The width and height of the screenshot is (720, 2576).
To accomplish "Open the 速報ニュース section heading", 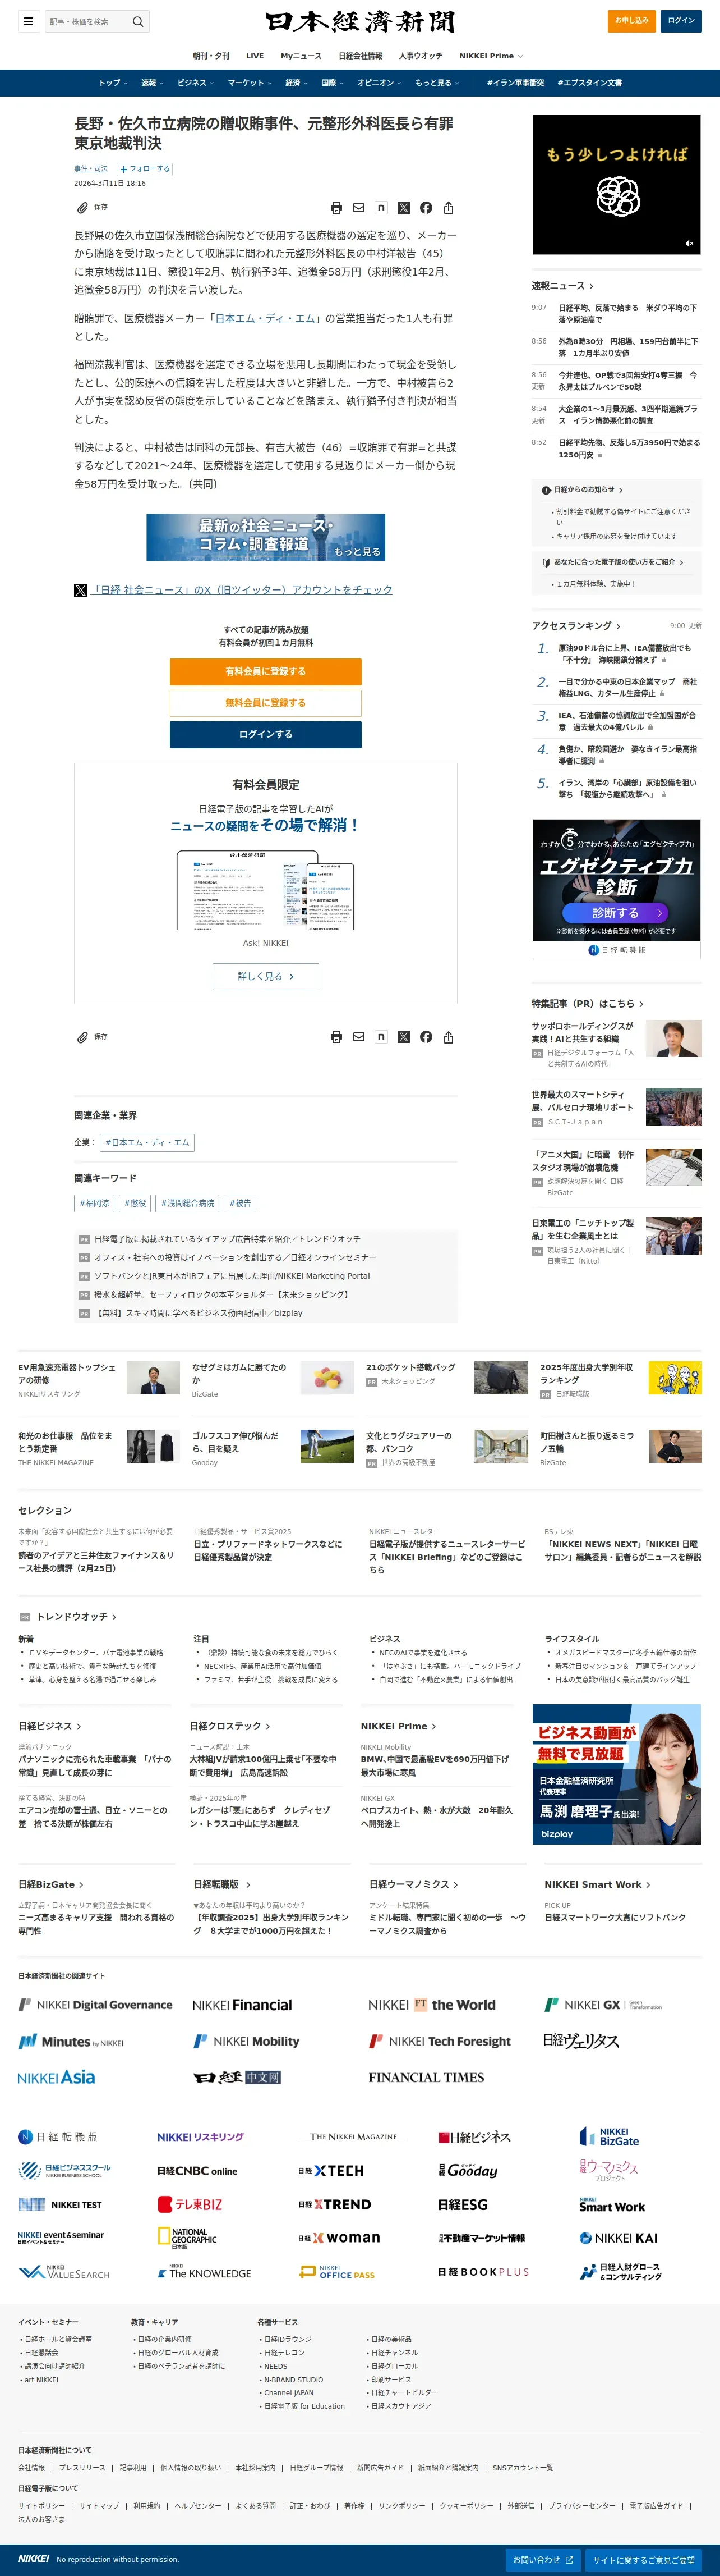I will pyautogui.click(x=562, y=286).
